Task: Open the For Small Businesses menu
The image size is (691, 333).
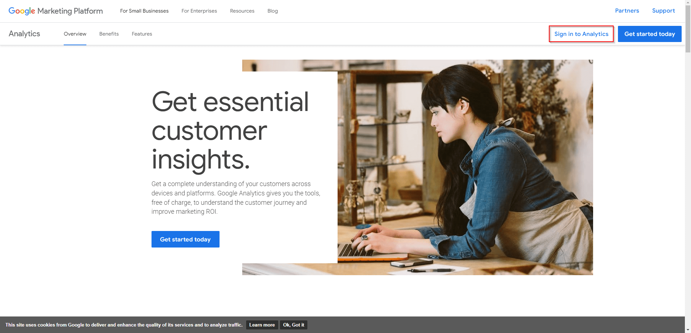Action: coord(144,11)
